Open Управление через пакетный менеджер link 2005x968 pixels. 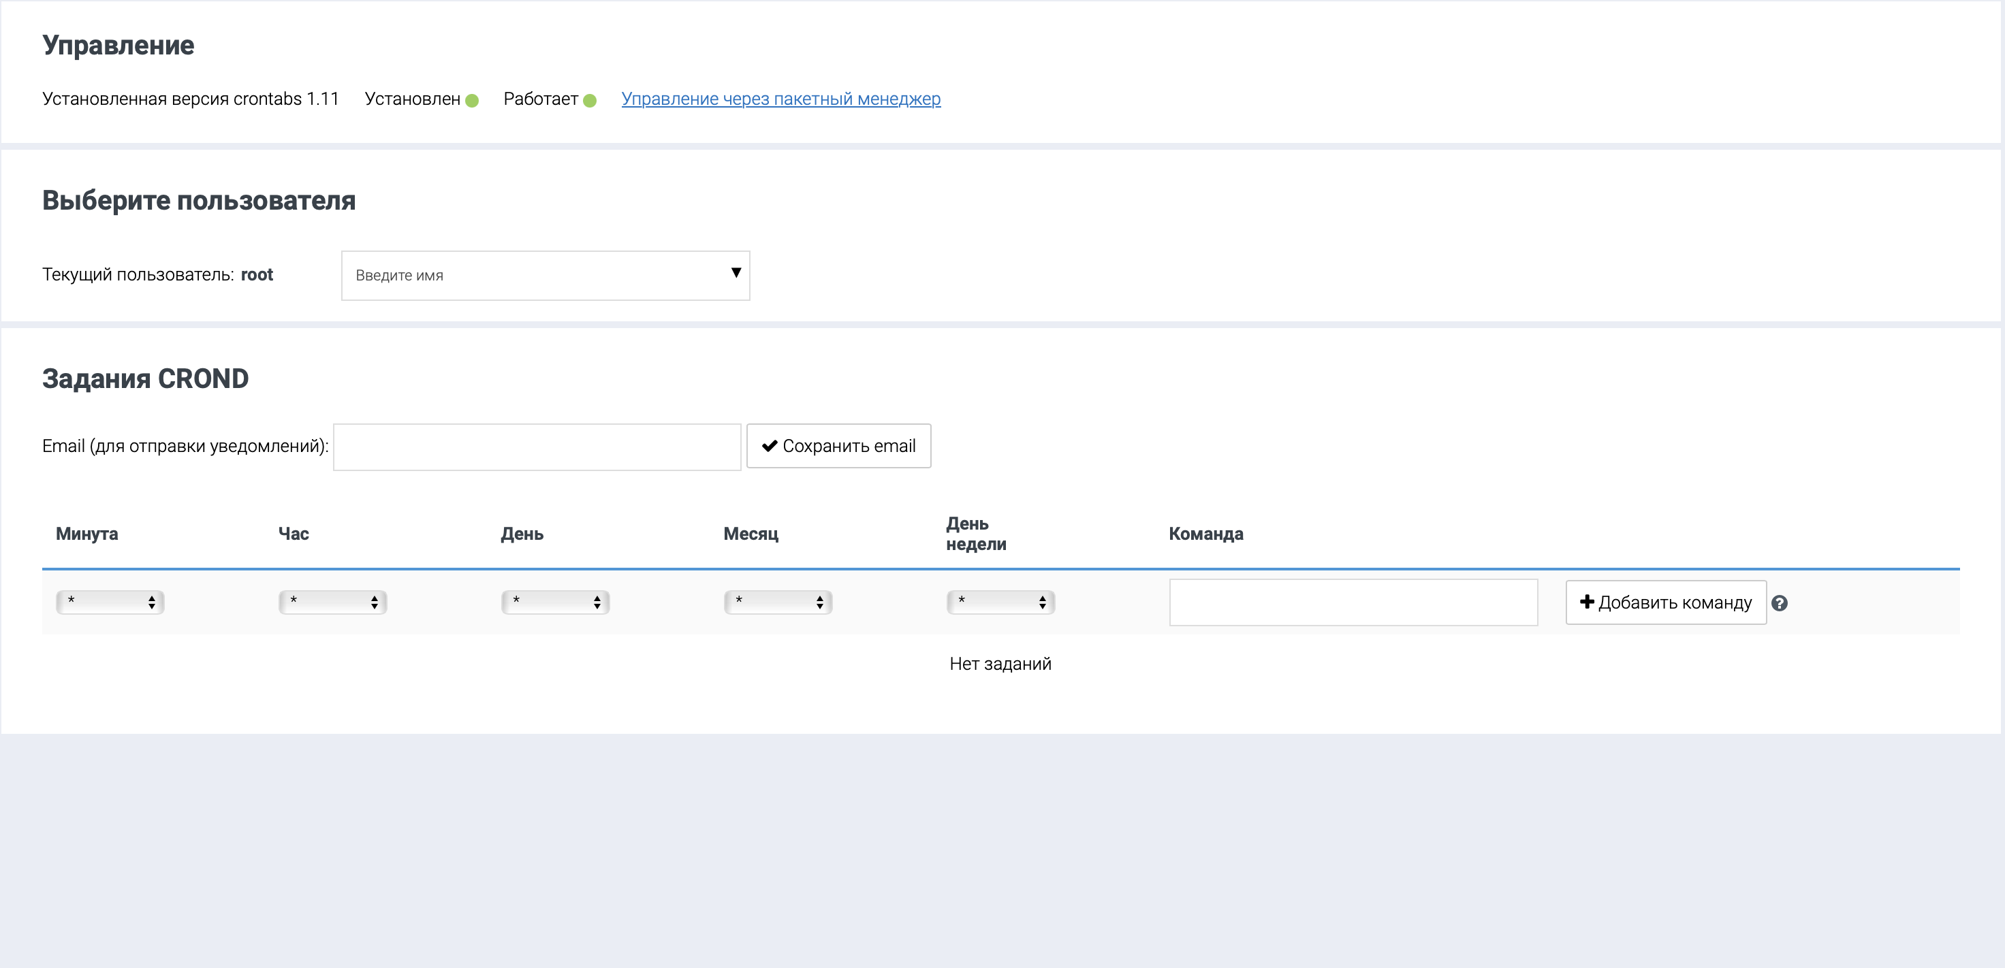[780, 99]
